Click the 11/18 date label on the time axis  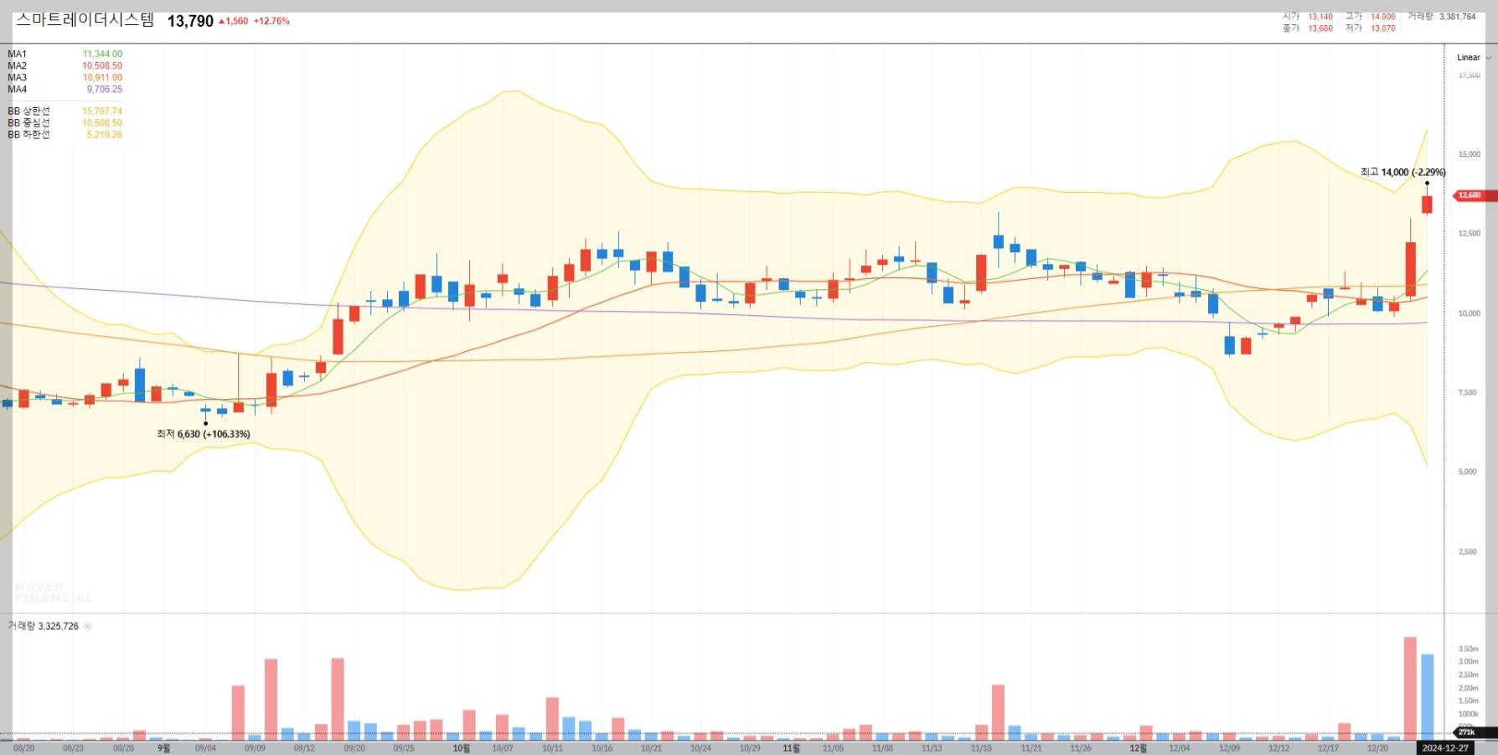click(x=981, y=747)
